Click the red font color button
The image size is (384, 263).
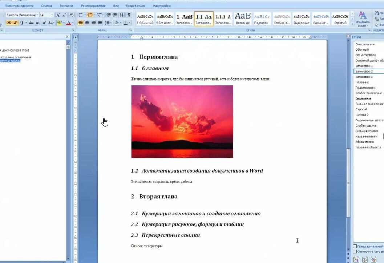pos(69,23)
